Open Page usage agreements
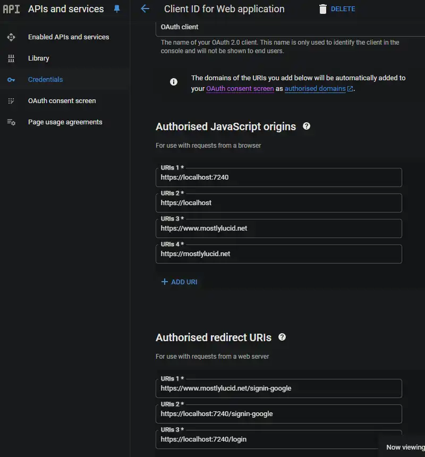 click(x=65, y=122)
